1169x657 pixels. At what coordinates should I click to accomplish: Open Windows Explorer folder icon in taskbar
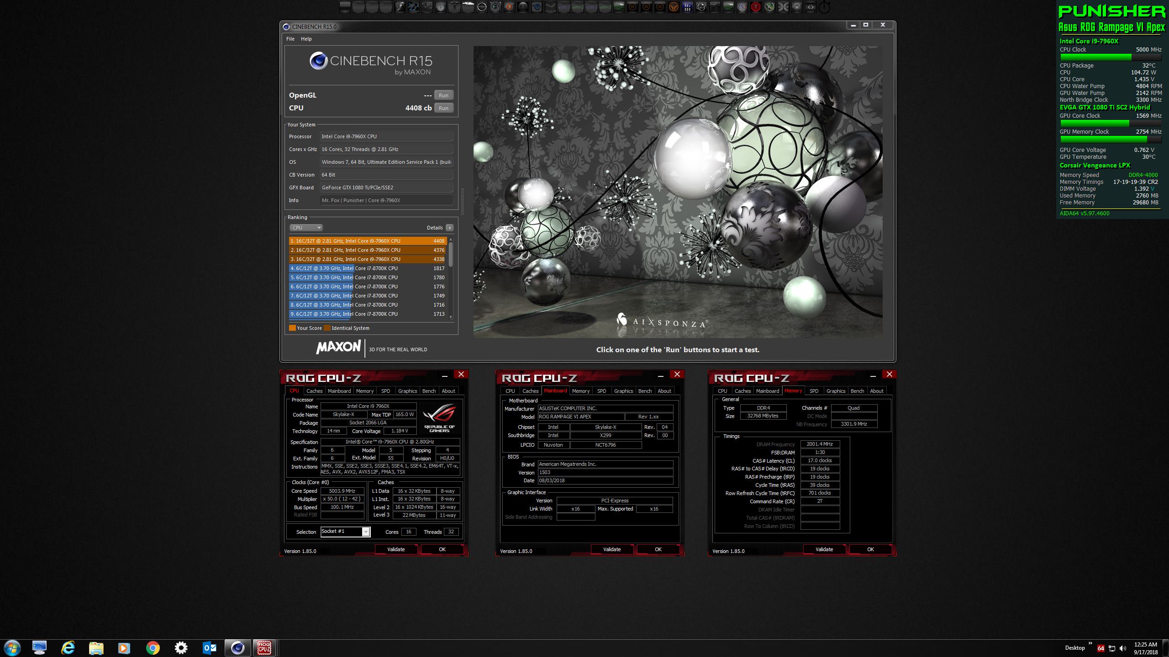(x=96, y=648)
